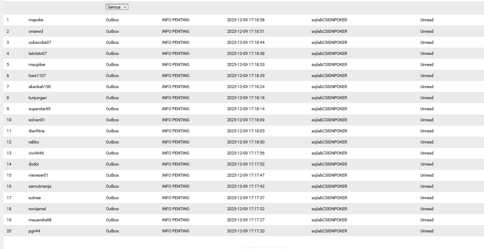Select username pgri44

pyautogui.click(x=34, y=232)
